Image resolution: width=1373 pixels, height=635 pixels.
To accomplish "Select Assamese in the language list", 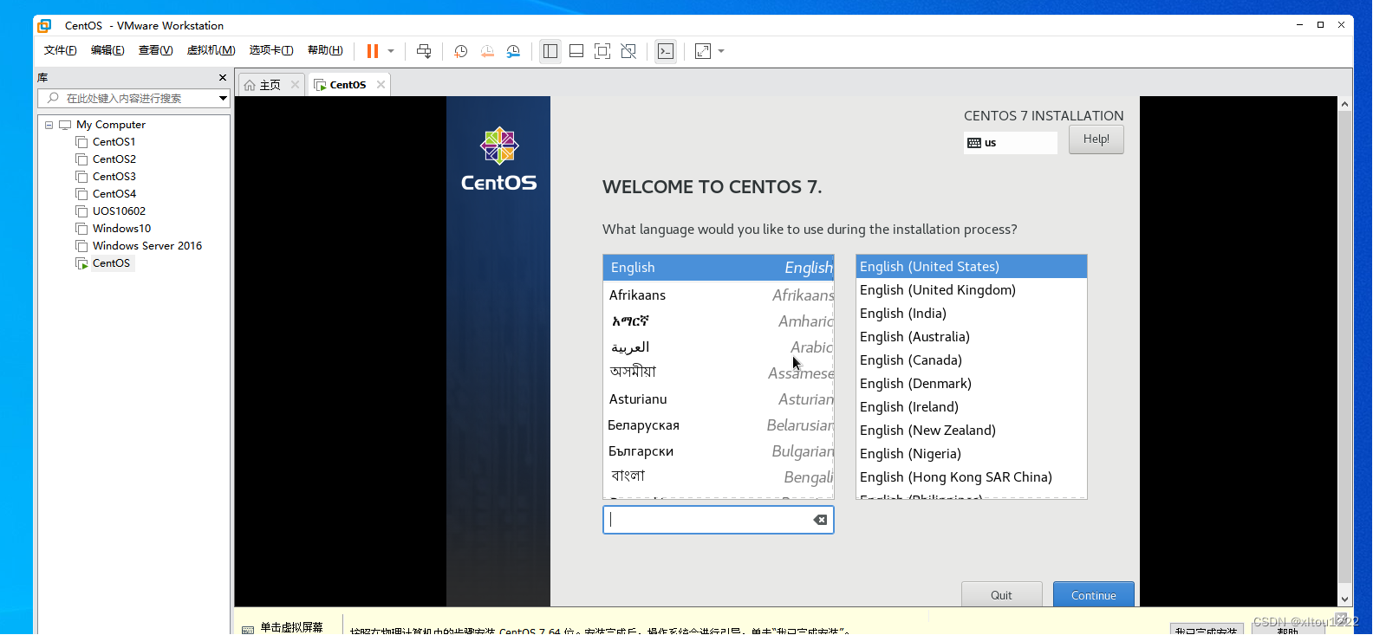I will (x=719, y=373).
